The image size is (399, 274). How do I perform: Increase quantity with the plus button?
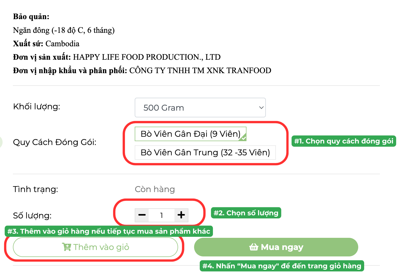(x=181, y=215)
